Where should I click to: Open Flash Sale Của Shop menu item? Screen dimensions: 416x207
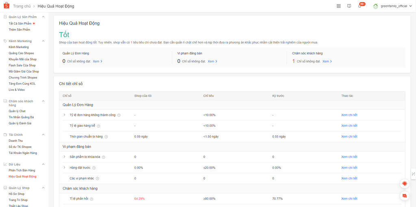(22, 65)
